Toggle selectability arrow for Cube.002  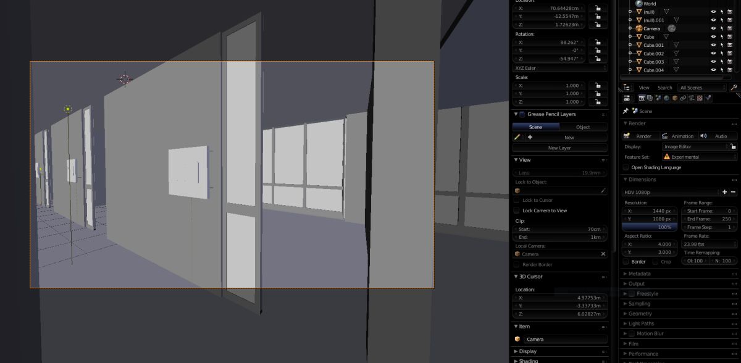tap(722, 54)
